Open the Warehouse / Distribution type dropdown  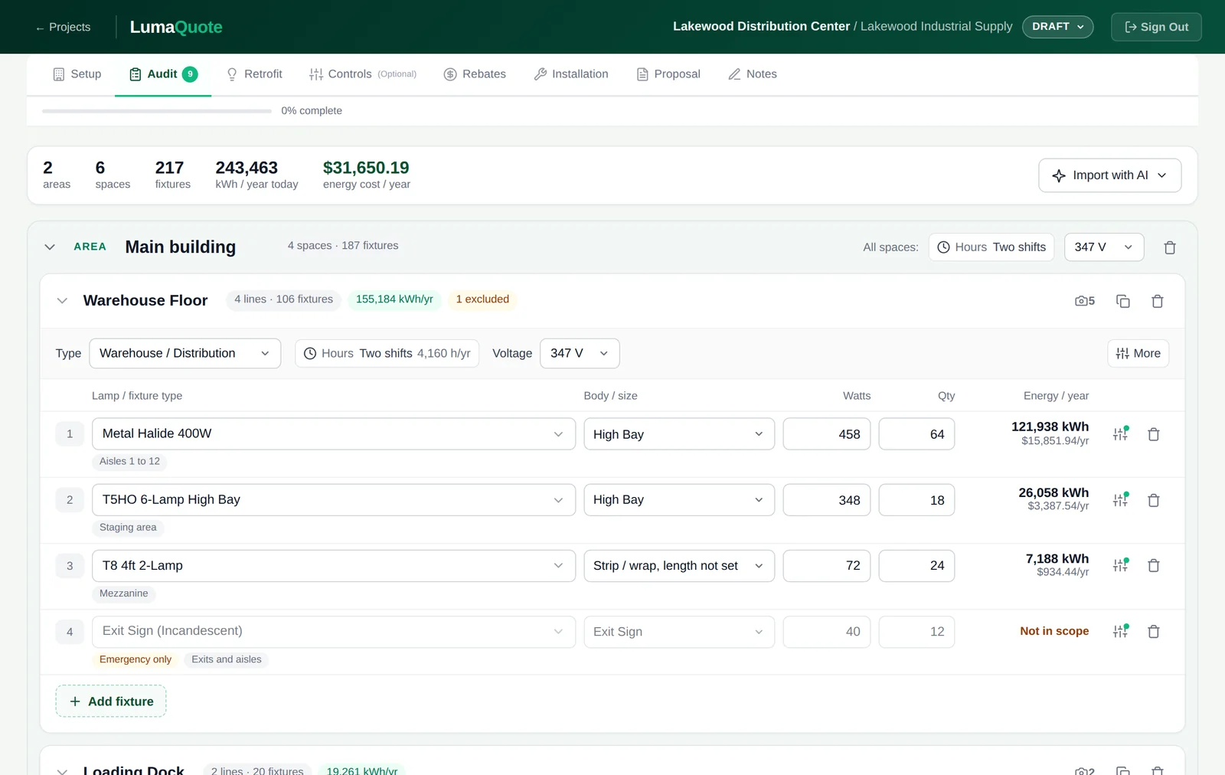tap(185, 353)
